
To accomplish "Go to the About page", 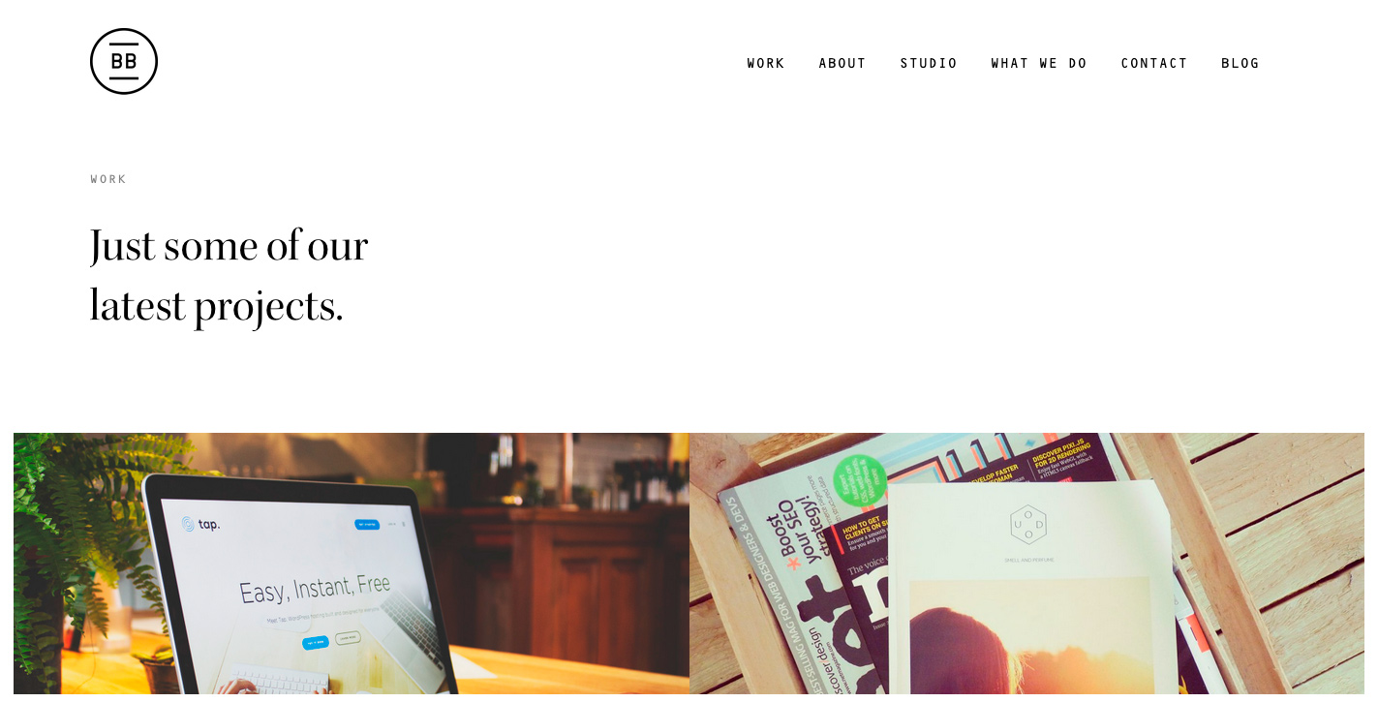I will (842, 64).
